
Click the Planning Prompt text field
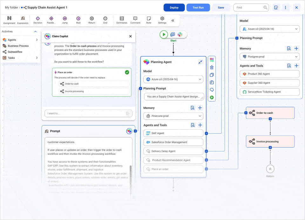click(x=174, y=97)
